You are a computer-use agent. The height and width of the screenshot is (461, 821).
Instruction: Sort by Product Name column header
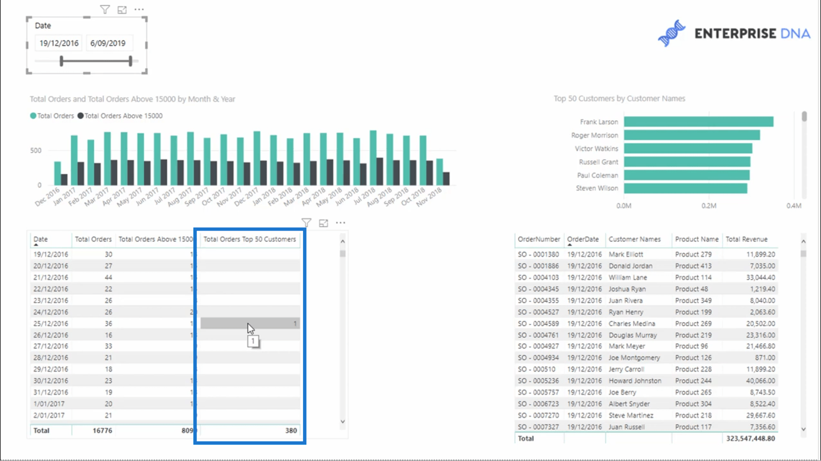click(x=697, y=239)
